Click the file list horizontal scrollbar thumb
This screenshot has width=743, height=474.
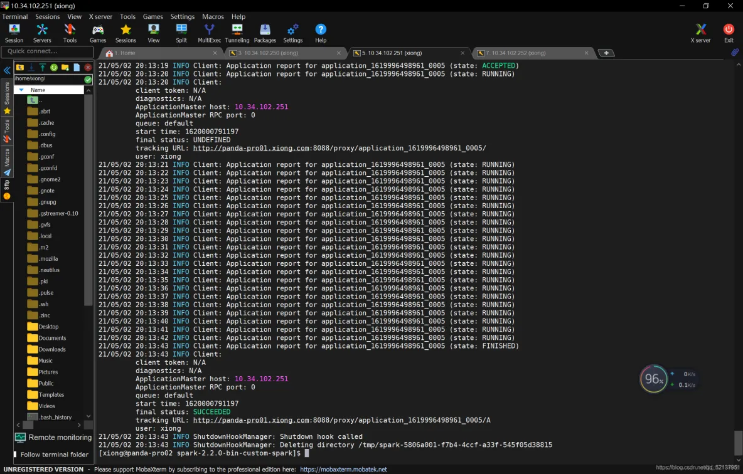point(28,425)
